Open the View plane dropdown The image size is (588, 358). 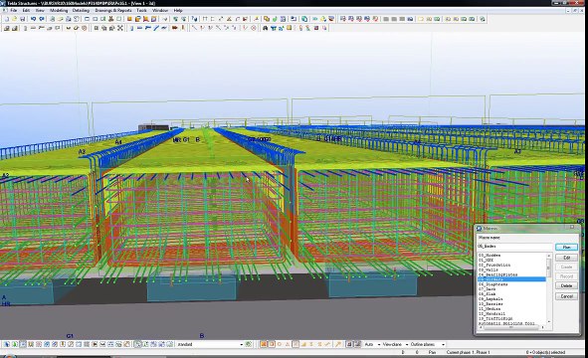407,344
